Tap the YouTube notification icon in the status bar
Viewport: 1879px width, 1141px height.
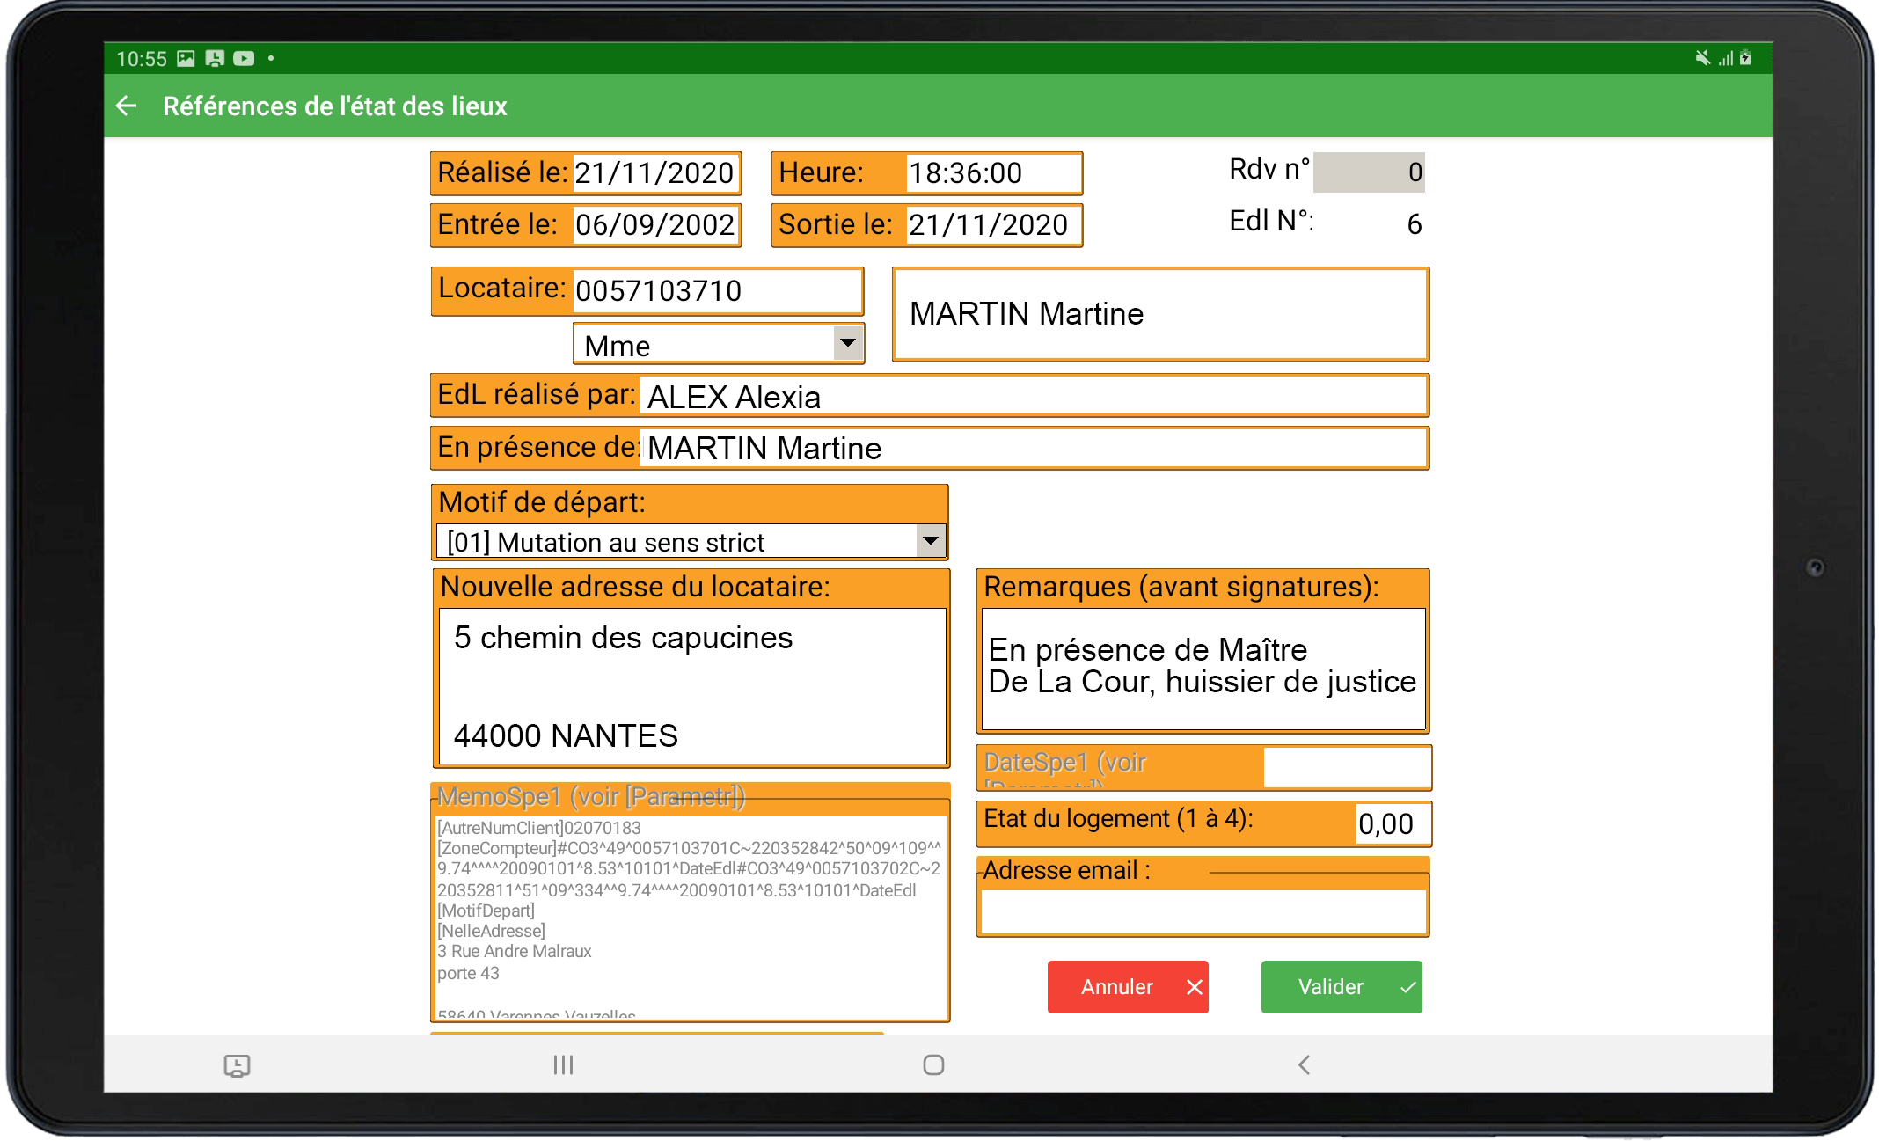[244, 59]
